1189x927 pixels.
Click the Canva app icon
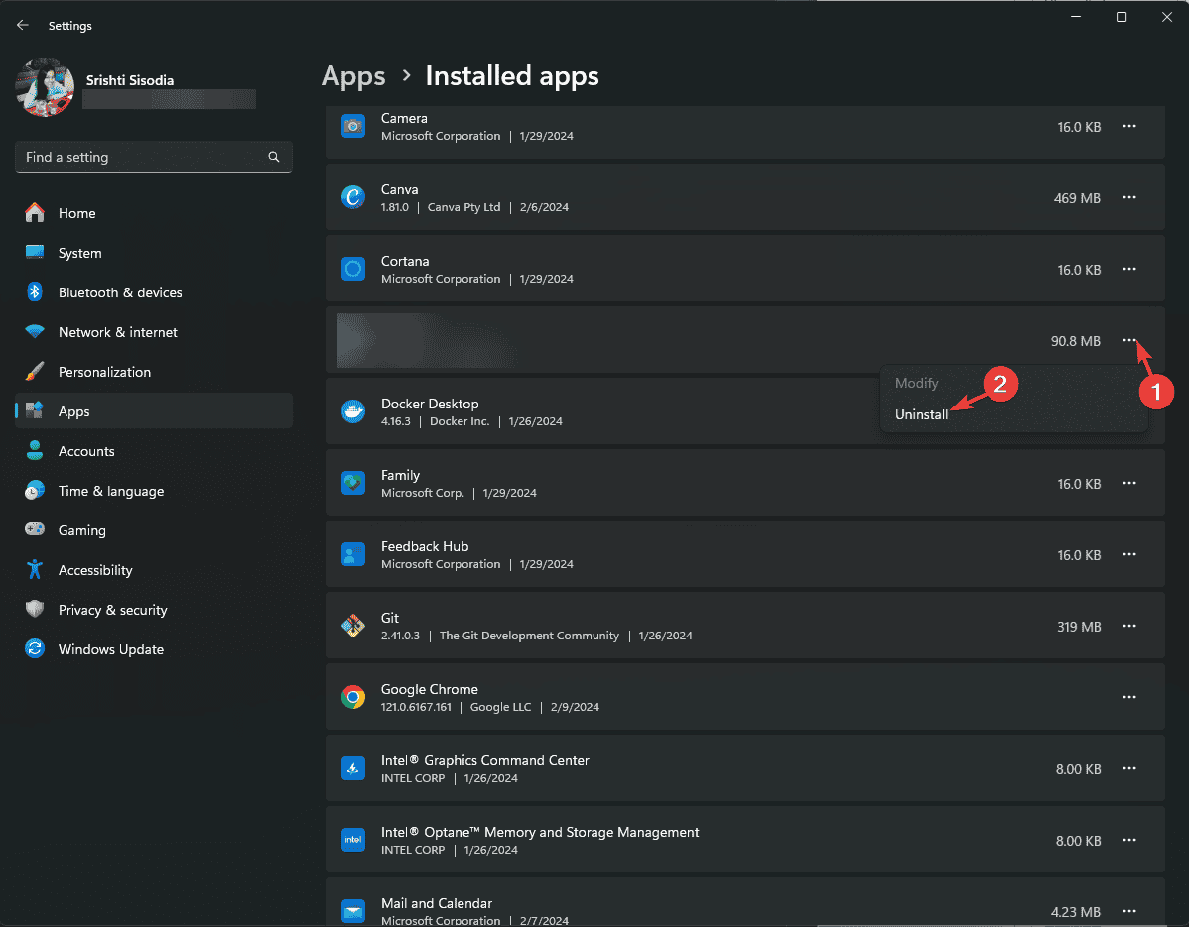pos(353,197)
